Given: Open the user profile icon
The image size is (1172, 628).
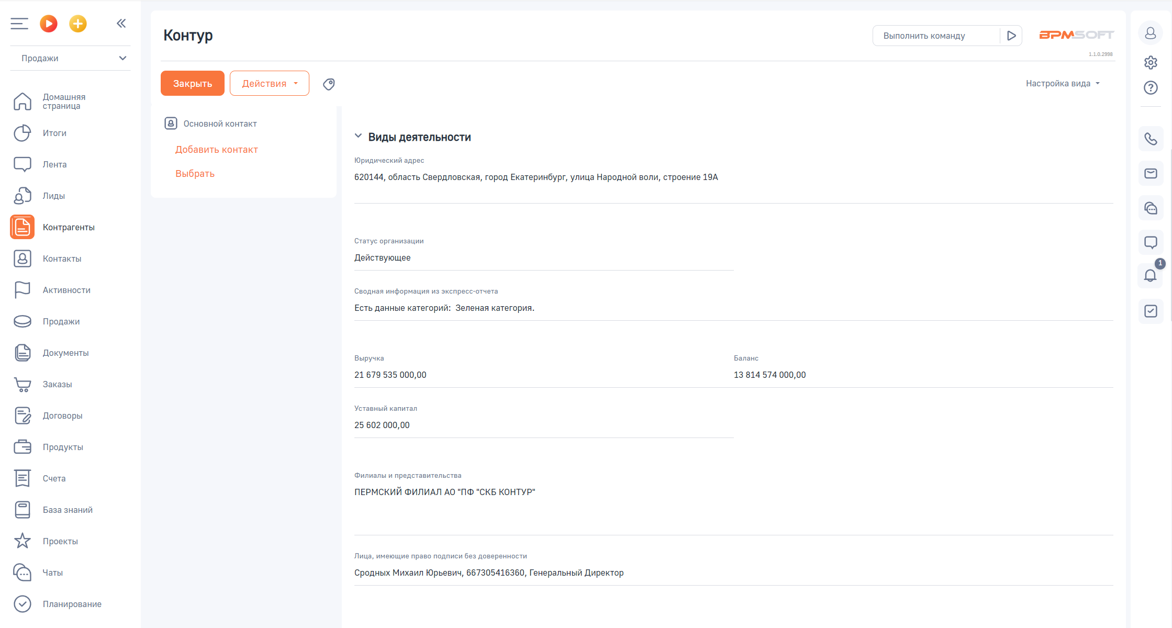Looking at the screenshot, I should (1151, 33).
